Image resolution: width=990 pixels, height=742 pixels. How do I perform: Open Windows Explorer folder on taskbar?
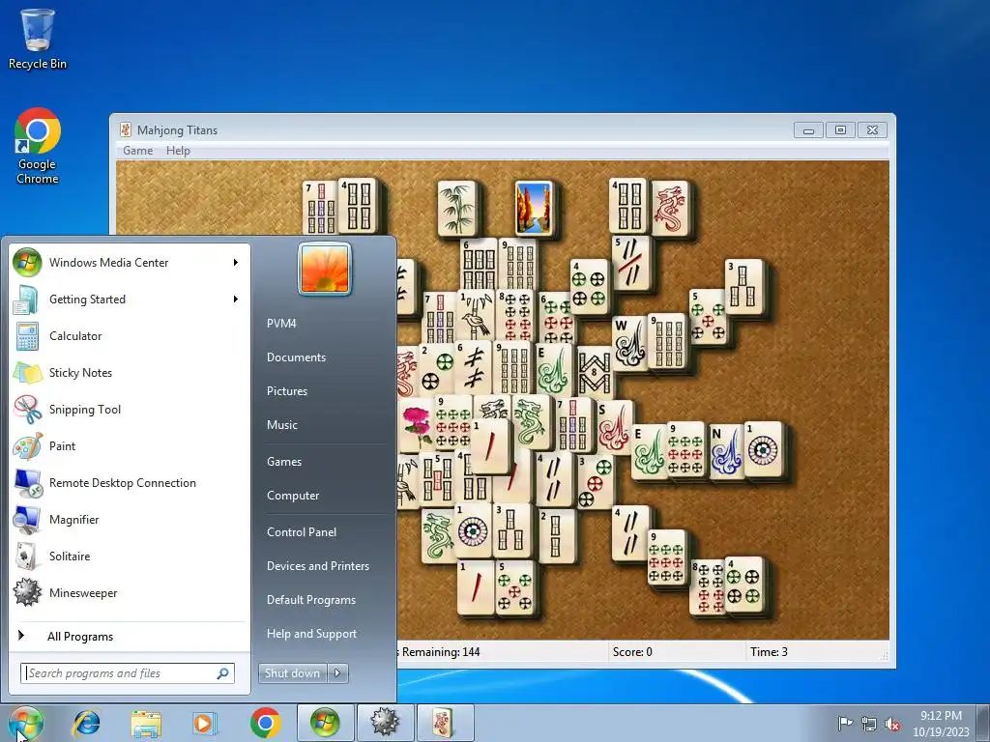[x=146, y=723]
